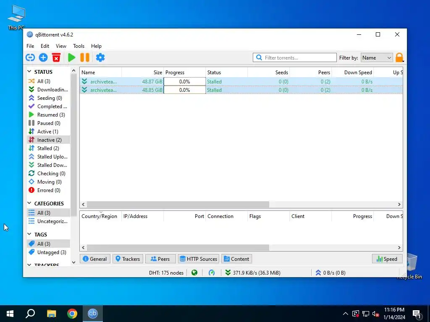
Task: Filter by Checking (0) status
Action: click(x=48, y=173)
